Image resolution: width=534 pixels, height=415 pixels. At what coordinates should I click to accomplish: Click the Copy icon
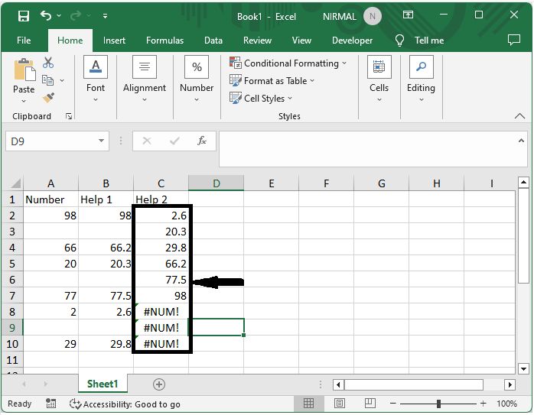[47, 80]
